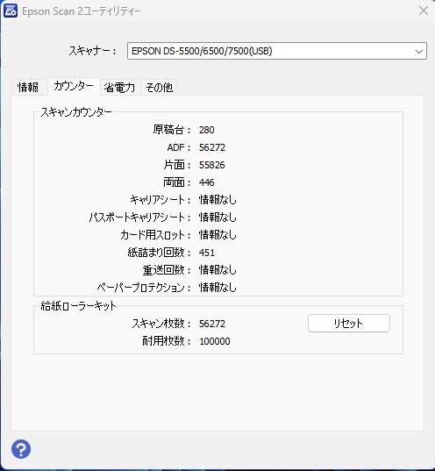Click the キャリアシート label
435x471 pixels.
[x=160, y=200]
